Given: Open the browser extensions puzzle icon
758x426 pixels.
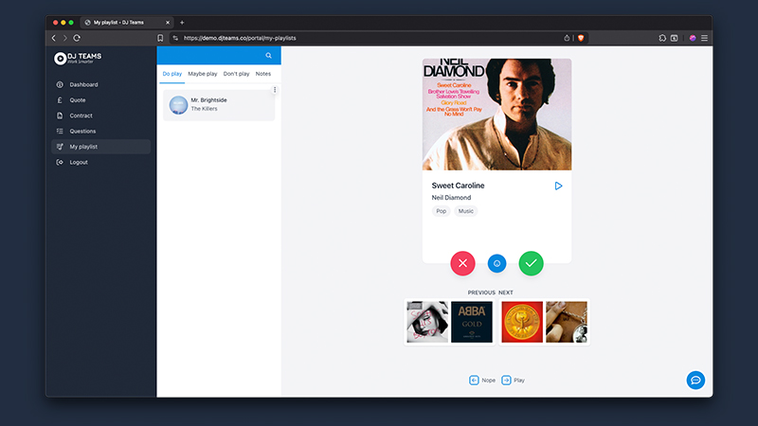Looking at the screenshot, I should (x=662, y=38).
